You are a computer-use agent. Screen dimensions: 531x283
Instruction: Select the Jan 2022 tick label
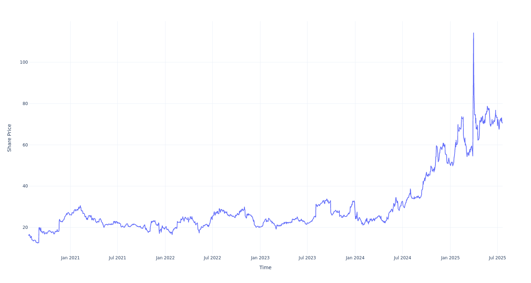165,258
